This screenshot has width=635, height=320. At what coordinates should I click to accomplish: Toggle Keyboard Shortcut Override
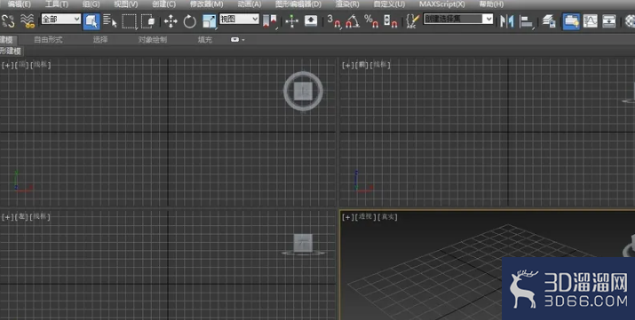[x=311, y=21]
